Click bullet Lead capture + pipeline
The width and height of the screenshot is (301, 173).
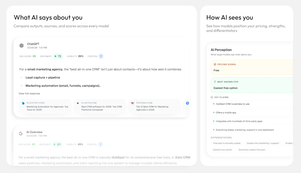pos(43,78)
